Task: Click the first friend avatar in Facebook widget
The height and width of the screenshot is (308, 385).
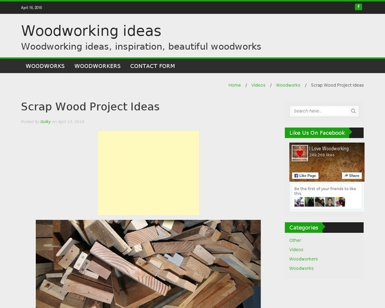Action: click(x=299, y=201)
